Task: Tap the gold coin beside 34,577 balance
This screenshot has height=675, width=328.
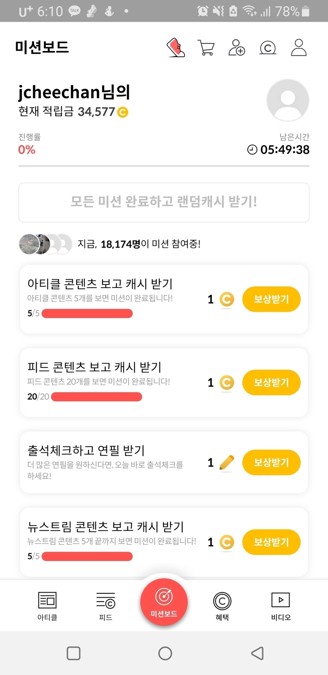Action: [x=123, y=112]
